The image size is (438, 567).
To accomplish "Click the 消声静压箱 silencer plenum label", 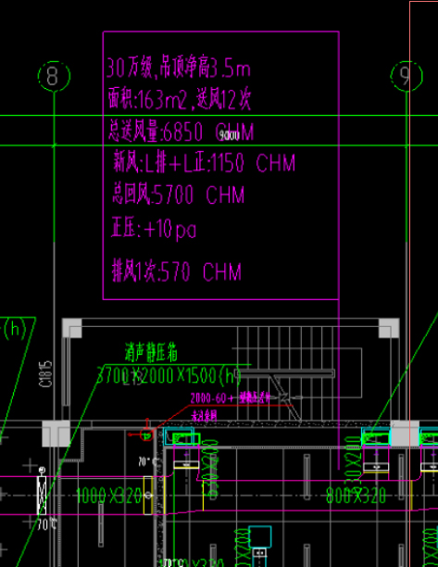I will pyautogui.click(x=151, y=353).
